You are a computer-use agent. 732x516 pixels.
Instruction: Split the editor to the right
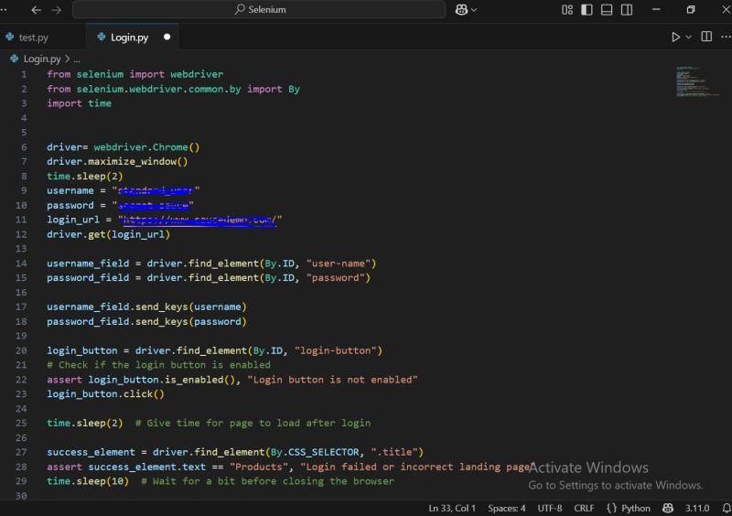tap(706, 37)
